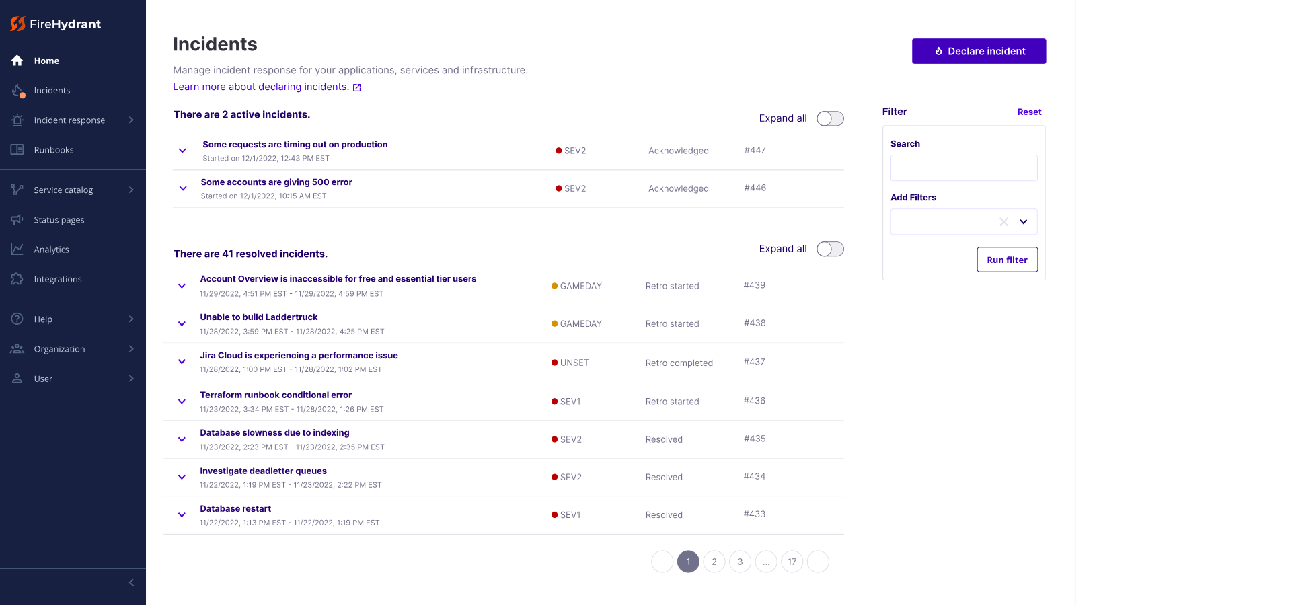This screenshot has height=610, width=1290.
Task: Click the Search input field
Action: (x=963, y=168)
